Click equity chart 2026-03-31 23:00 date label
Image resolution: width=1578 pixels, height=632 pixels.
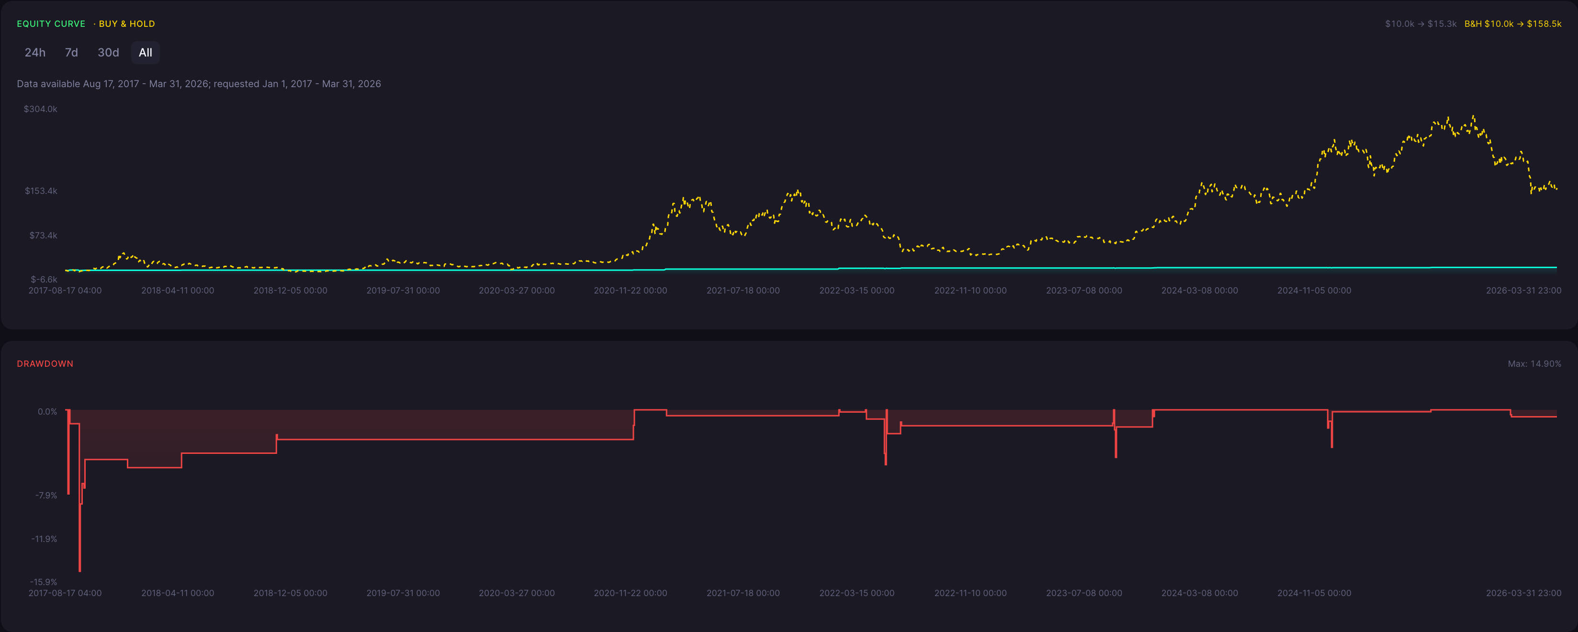pos(1523,290)
